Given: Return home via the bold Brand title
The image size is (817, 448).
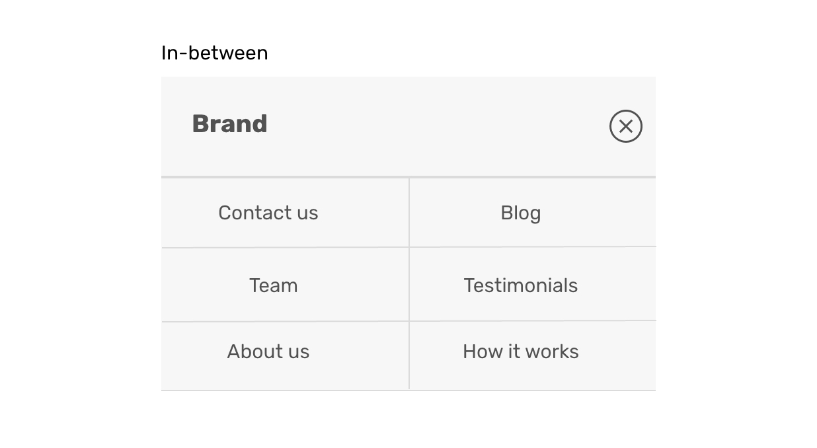Looking at the screenshot, I should pos(229,124).
